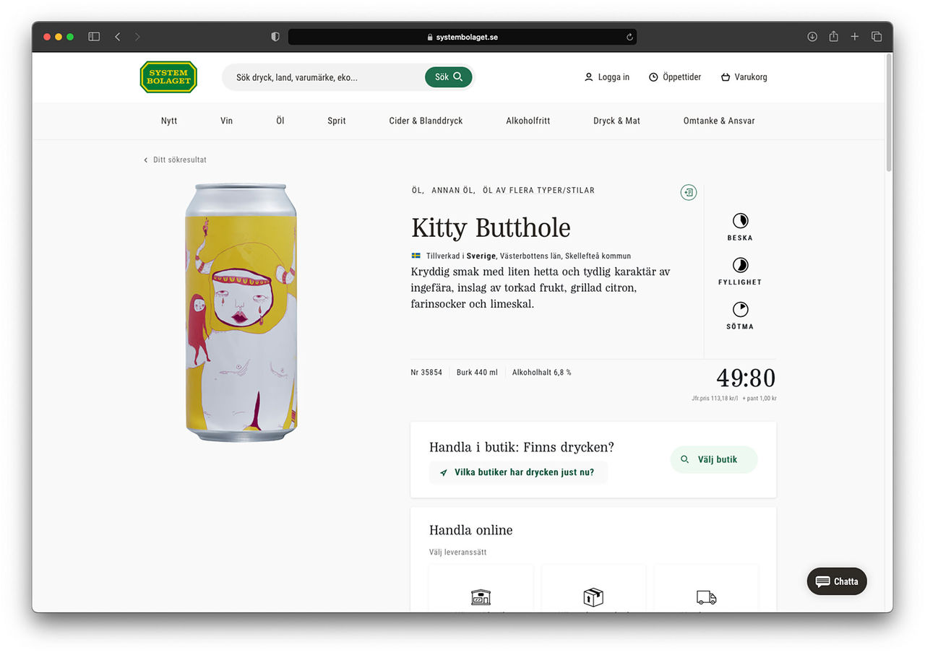Click the Sök search button
The width and height of the screenshot is (925, 655).
(x=448, y=77)
